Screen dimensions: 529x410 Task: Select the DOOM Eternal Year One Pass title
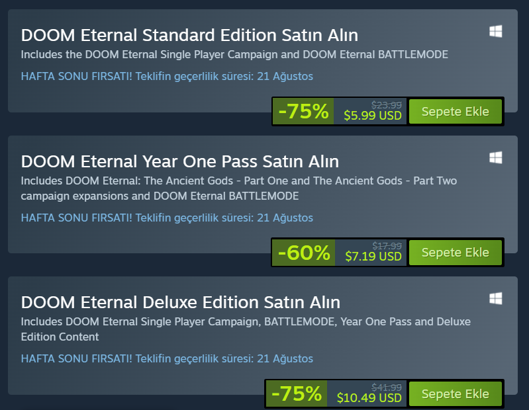[179, 161]
